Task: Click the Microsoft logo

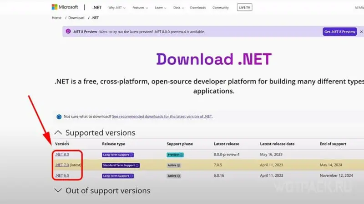Action: [x=65, y=7]
